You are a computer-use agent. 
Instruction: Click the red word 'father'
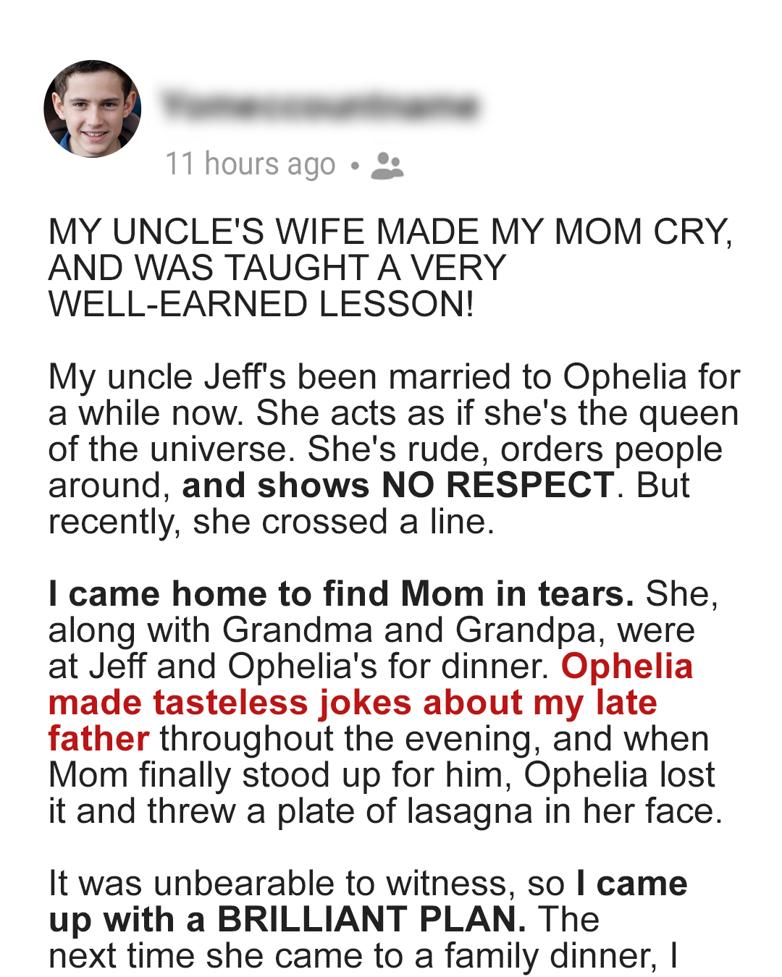tap(99, 739)
